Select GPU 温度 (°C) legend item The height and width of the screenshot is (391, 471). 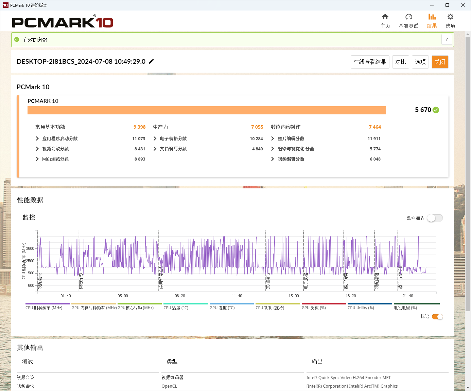(x=231, y=306)
